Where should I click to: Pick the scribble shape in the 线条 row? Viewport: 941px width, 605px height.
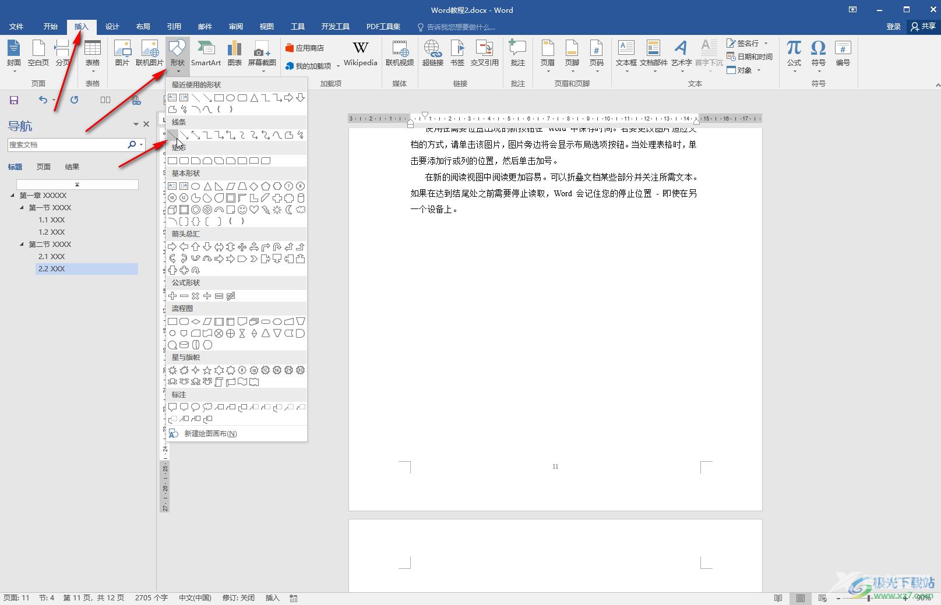301,135
